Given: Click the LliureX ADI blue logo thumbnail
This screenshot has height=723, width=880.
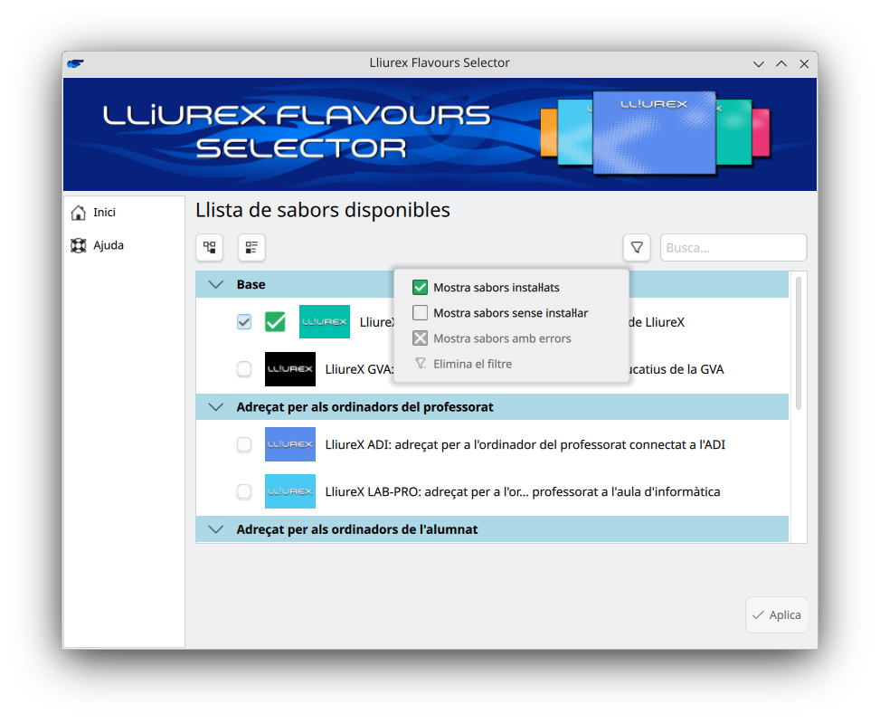Looking at the screenshot, I should pos(290,444).
